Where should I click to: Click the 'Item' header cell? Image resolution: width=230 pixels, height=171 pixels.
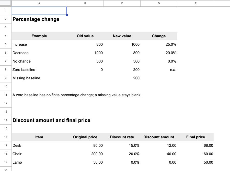[39, 137]
